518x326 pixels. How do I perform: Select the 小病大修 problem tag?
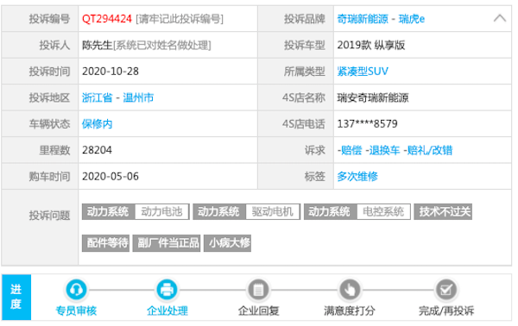228,243
